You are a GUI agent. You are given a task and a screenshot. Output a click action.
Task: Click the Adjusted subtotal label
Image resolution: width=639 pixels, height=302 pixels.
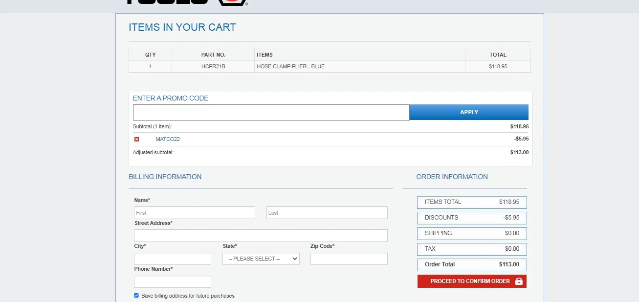point(153,152)
